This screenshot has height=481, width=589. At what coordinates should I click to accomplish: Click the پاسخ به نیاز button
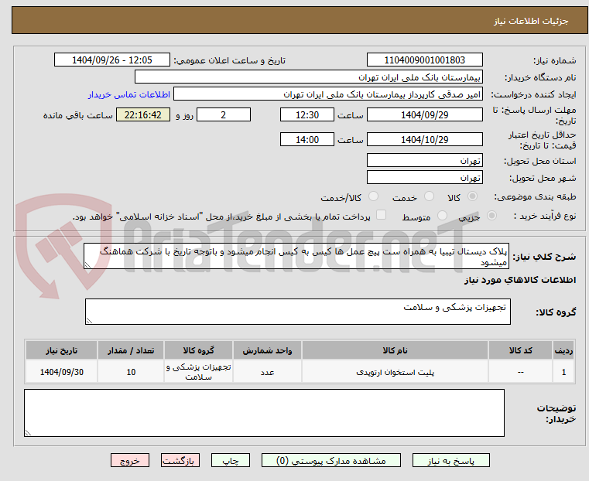(450, 460)
